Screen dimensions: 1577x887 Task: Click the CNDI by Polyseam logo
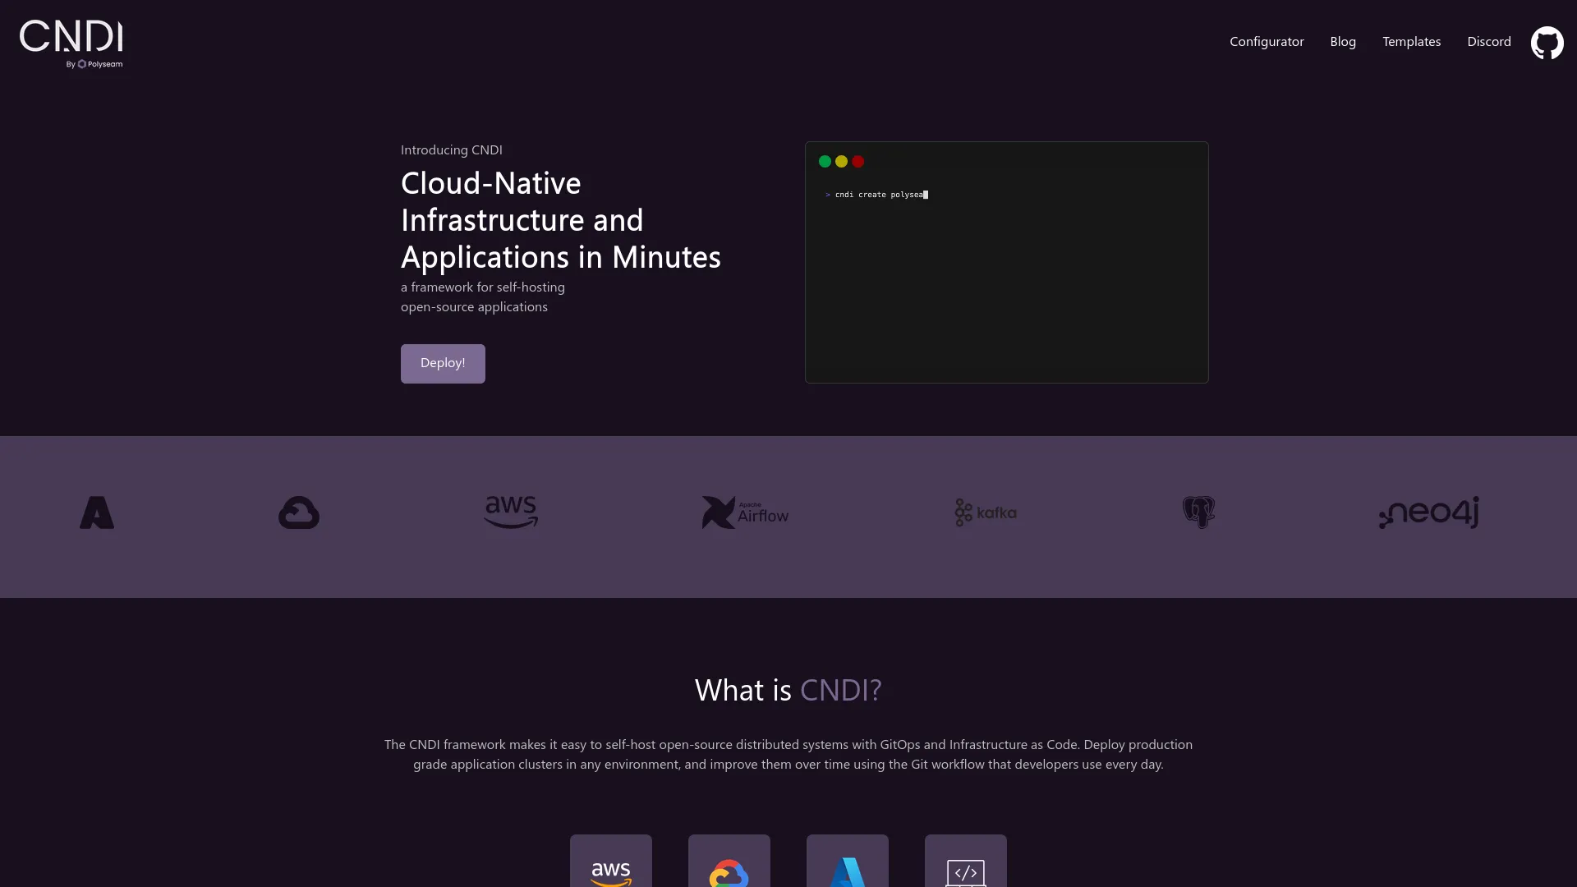[x=71, y=44]
